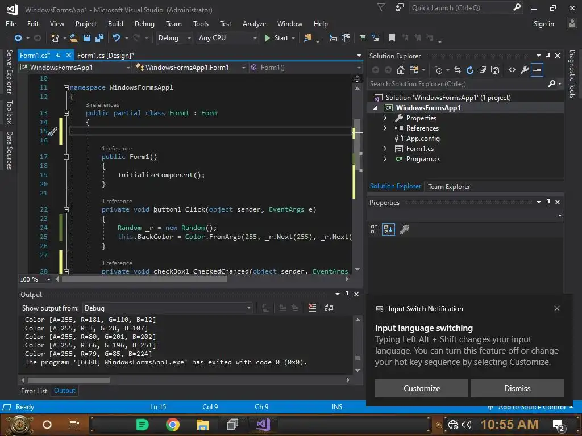
Task: Click Sign in link
Action: [543, 24]
